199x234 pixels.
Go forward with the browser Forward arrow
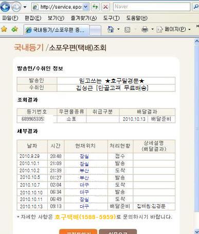pos(16,7)
